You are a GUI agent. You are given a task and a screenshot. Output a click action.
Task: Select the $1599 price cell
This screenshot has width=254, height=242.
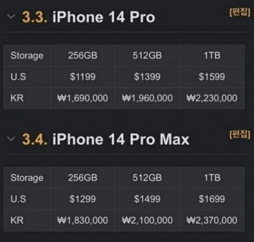(212, 77)
